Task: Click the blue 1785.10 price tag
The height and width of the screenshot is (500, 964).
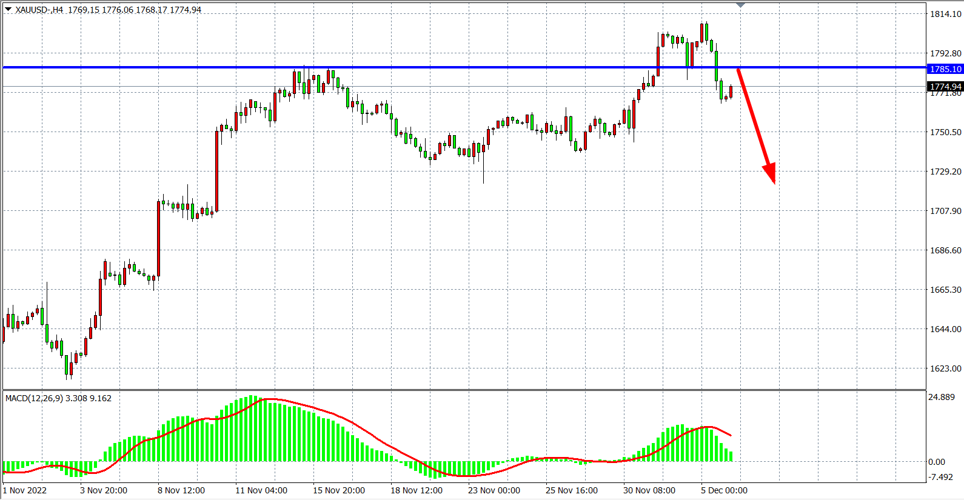Action: coord(945,69)
